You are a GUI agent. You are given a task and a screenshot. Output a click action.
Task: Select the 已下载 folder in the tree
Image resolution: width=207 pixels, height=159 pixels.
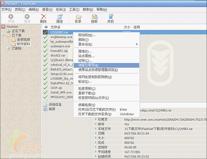(17, 35)
